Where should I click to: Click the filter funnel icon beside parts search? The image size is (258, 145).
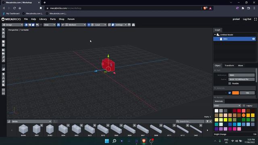[208, 121]
